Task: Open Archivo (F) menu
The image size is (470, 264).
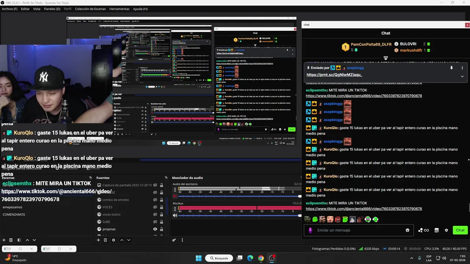Action: (10, 9)
